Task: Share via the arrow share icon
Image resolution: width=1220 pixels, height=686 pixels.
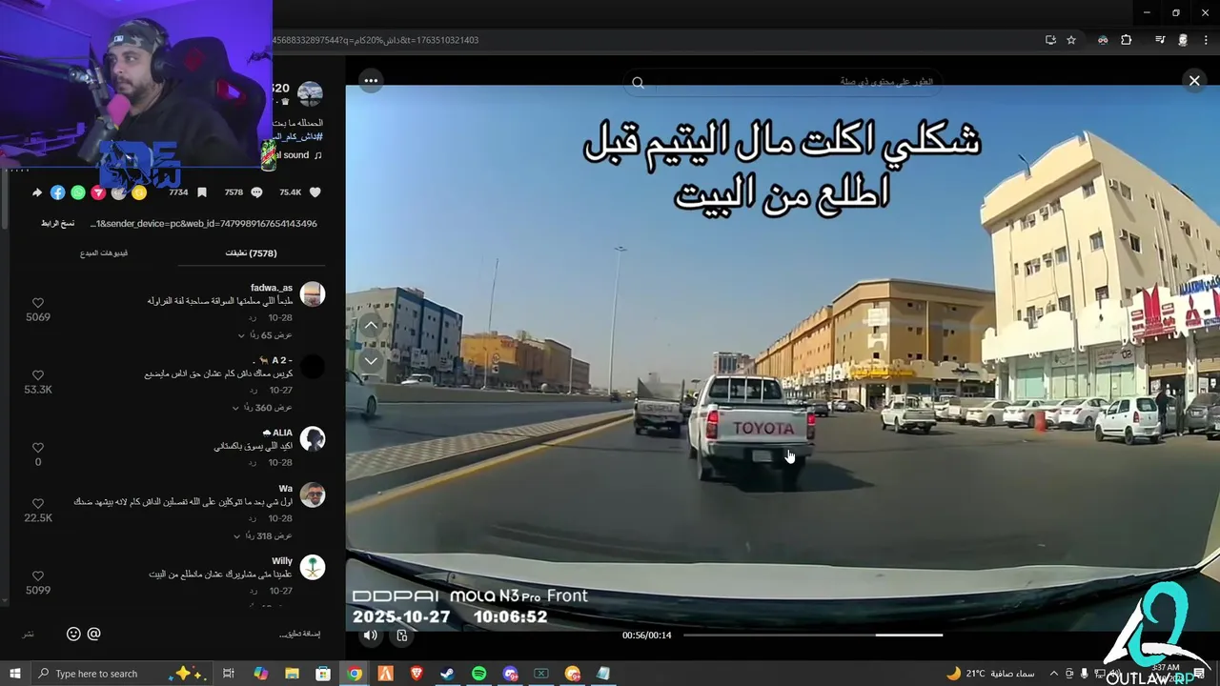Action: 37,192
